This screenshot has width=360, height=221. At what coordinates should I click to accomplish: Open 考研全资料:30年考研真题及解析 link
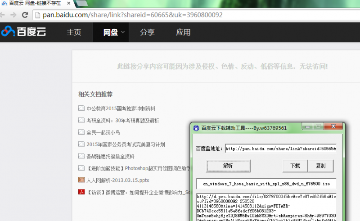[x=122, y=120]
